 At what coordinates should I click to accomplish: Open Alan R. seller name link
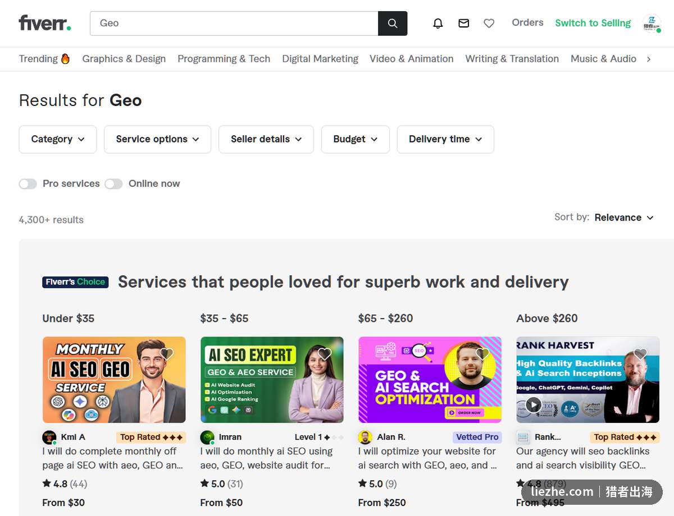(x=391, y=437)
